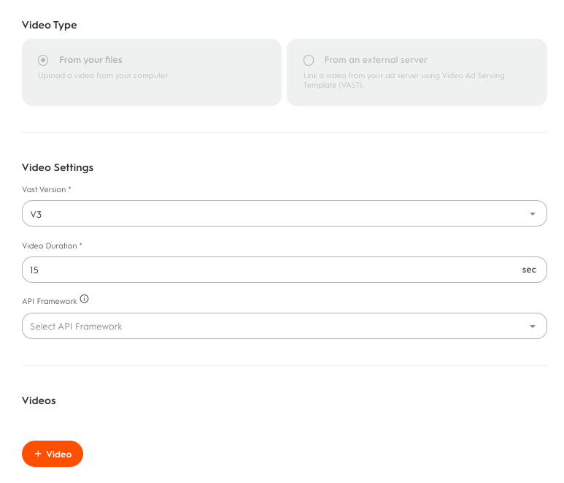Select the "From your files" radio button
Viewport: 564px width, 483px height.
coord(43,60)
